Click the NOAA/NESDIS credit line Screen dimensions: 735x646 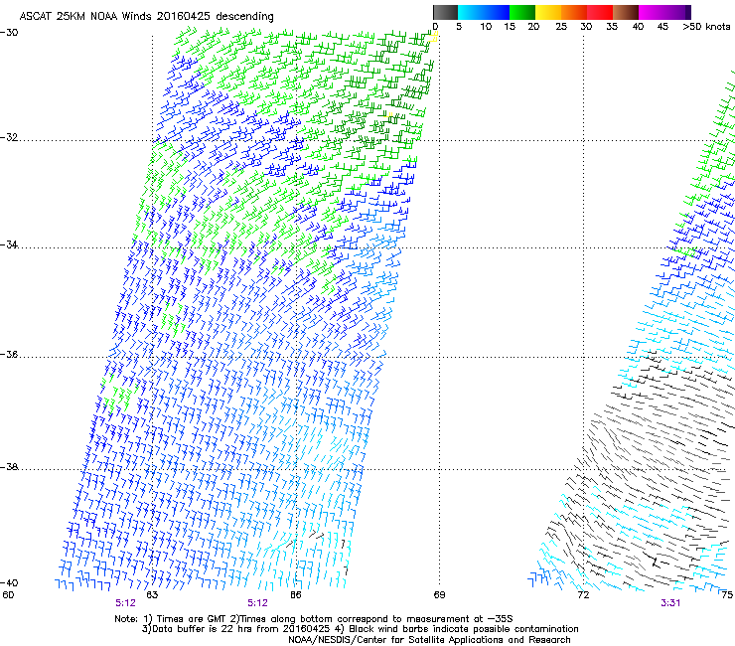(x=429, y=640)
